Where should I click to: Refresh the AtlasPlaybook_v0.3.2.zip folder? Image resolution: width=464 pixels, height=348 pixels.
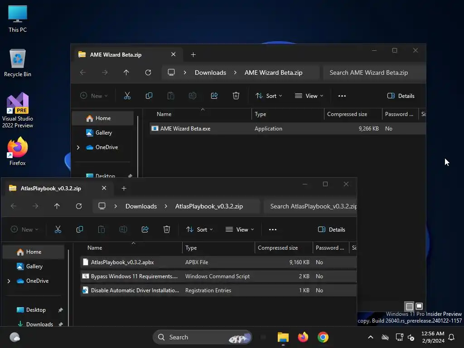79,206
